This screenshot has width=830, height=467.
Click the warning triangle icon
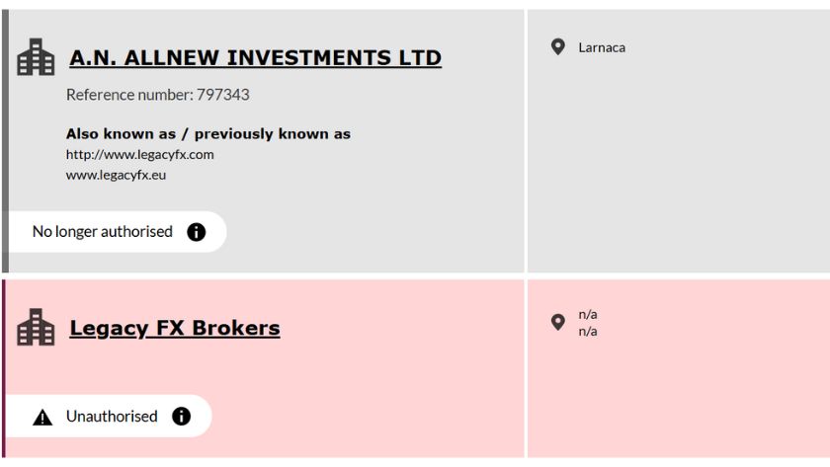(x=42, y=417)
